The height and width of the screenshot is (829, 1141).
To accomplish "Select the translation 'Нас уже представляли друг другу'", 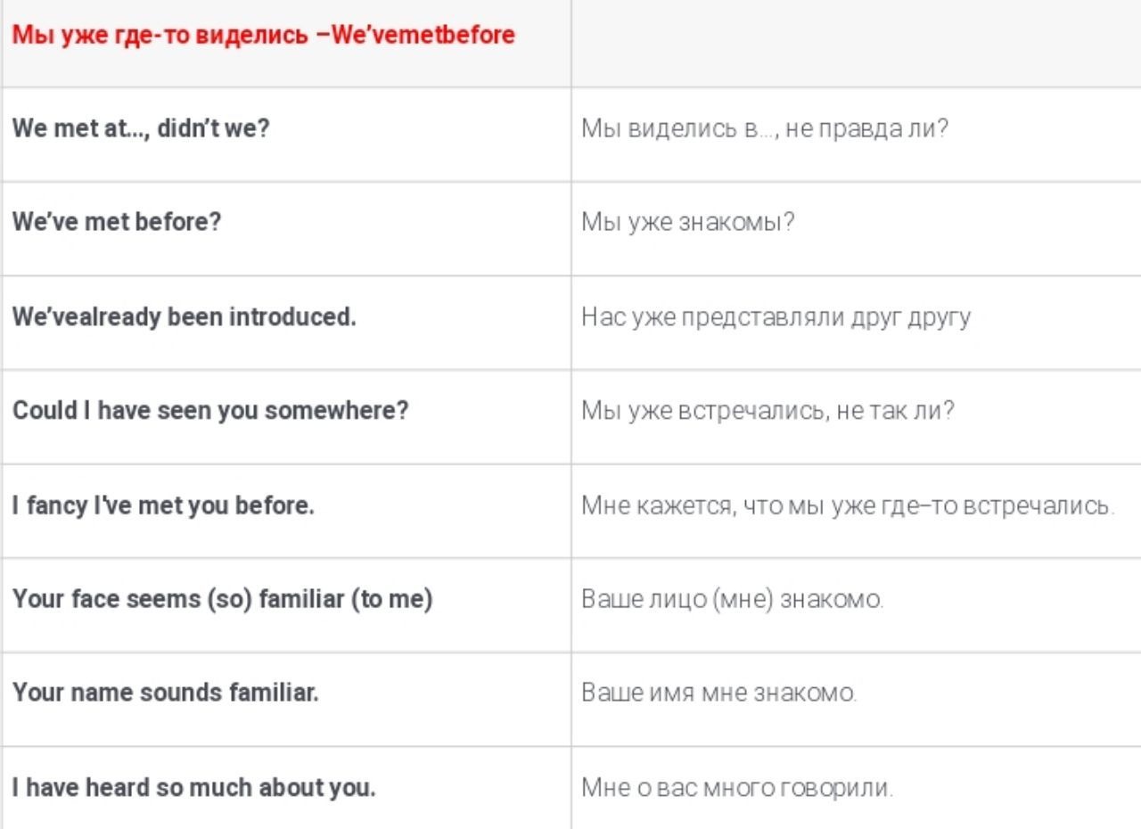I will coord(776,317).
